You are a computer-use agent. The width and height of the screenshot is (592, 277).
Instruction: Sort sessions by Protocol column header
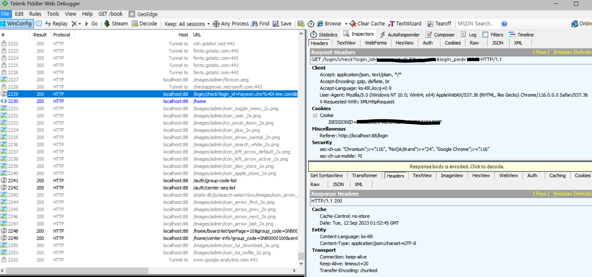click(62, 35)
